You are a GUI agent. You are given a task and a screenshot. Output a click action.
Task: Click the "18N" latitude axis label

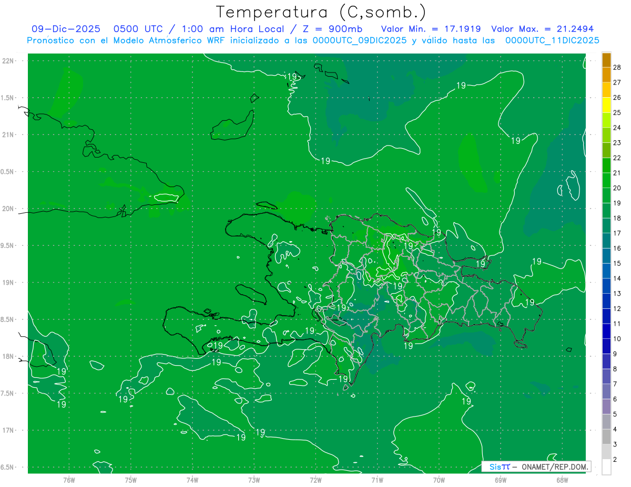click(8, 357)
